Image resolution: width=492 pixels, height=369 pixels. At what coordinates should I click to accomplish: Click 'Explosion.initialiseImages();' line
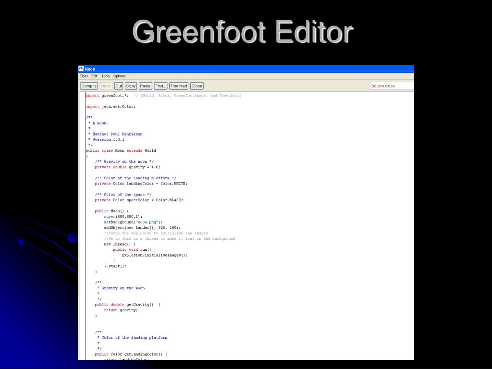155,255
